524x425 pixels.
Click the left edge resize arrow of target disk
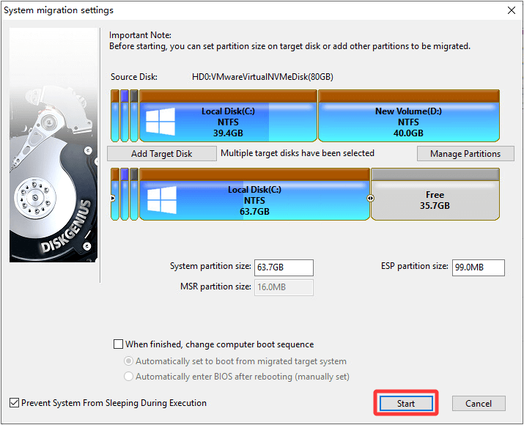pos(113,199)
